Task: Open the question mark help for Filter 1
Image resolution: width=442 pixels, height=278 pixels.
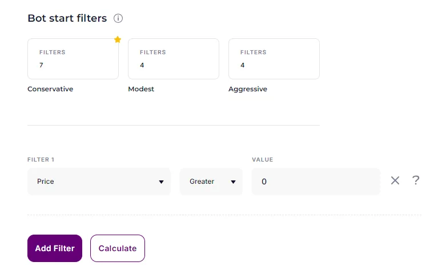Action: coord(416,180)
